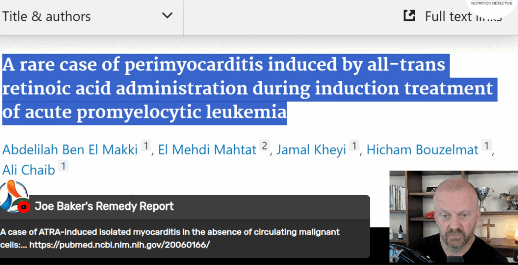Show affiliation 2 next to El Mehdi Mahtat
This screenshot has width=518, height=265.
pyautogui.click(x=264, y=145)
